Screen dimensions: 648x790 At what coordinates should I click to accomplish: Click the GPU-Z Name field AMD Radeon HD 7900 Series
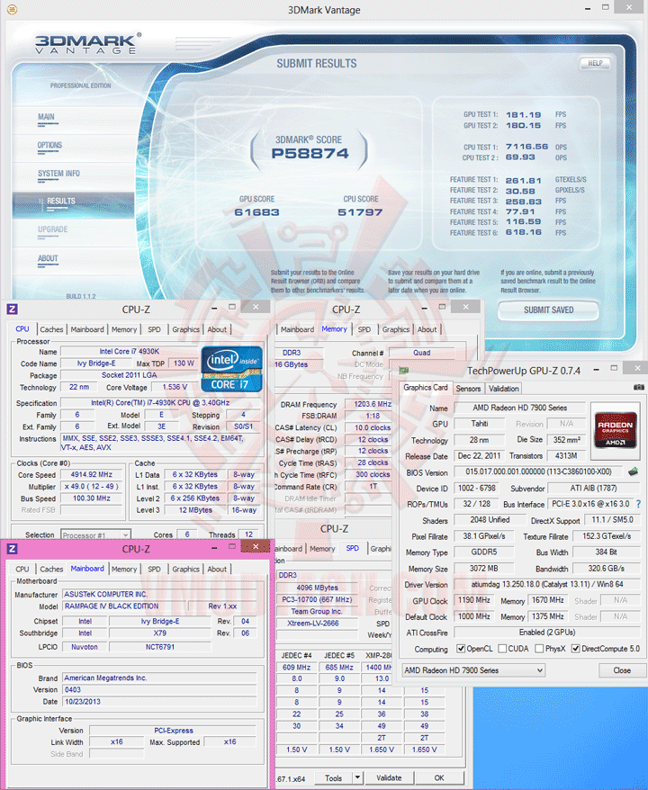(519, 408)
